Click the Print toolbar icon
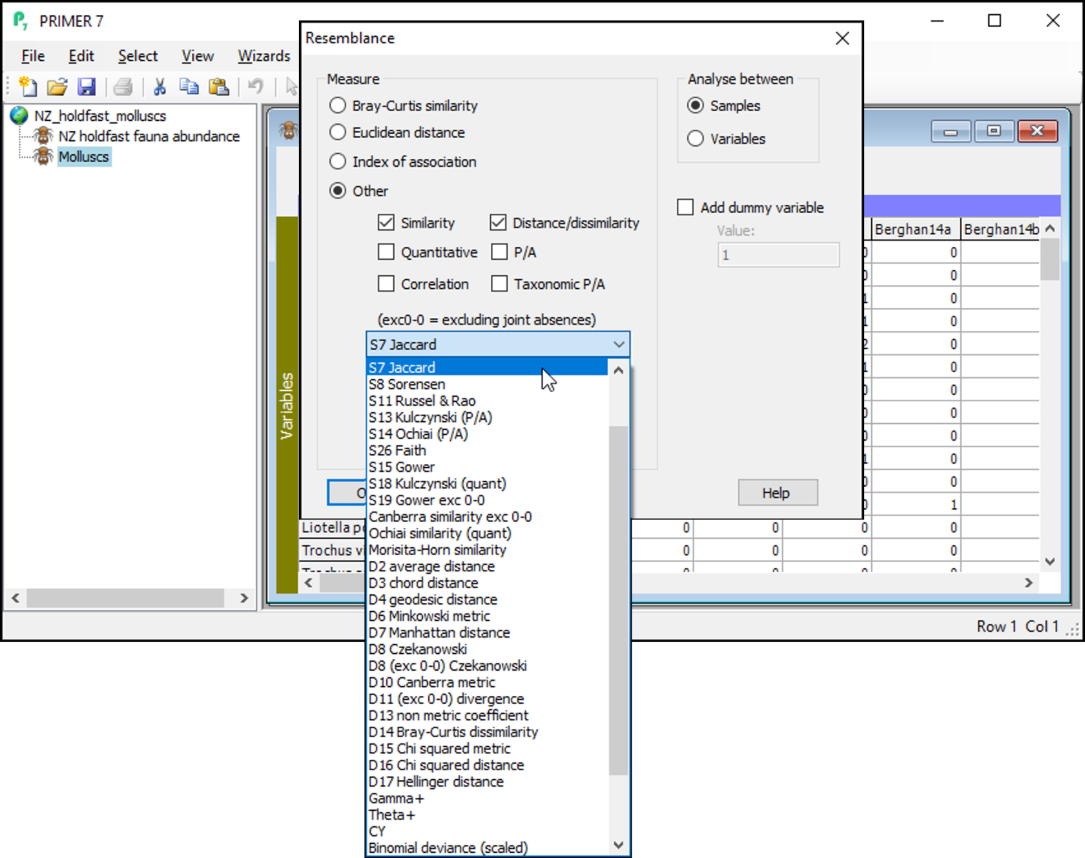The image size is (1085, 858). click(x=123, y=86)
